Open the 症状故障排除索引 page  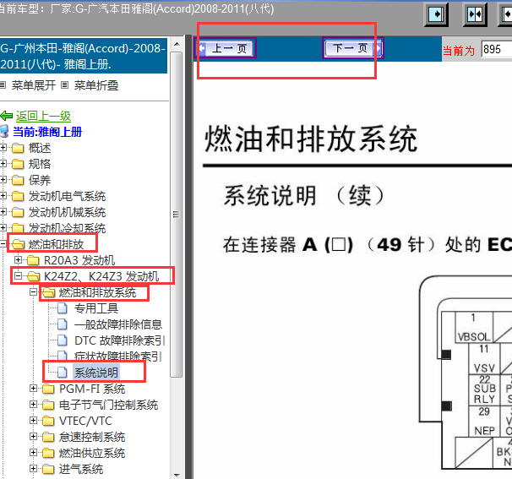pyautogui.click(x=118, y=357)
